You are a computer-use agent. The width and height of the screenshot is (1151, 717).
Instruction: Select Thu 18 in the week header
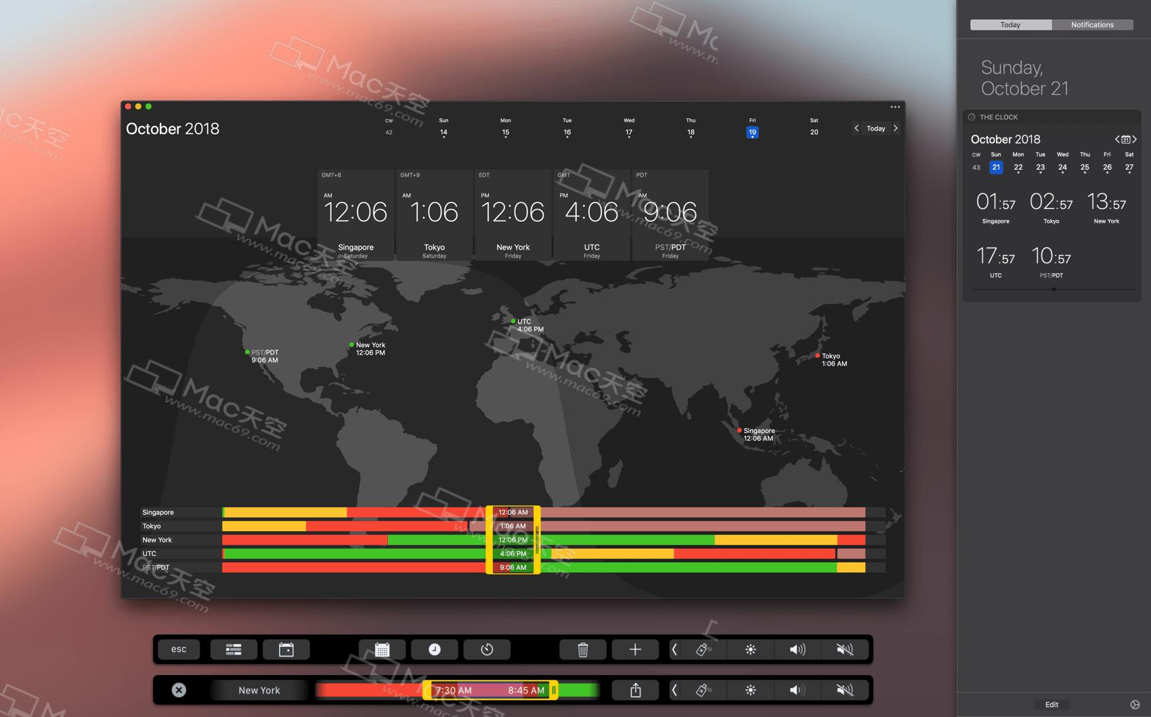pyautogui.click(x=691, y=127)
